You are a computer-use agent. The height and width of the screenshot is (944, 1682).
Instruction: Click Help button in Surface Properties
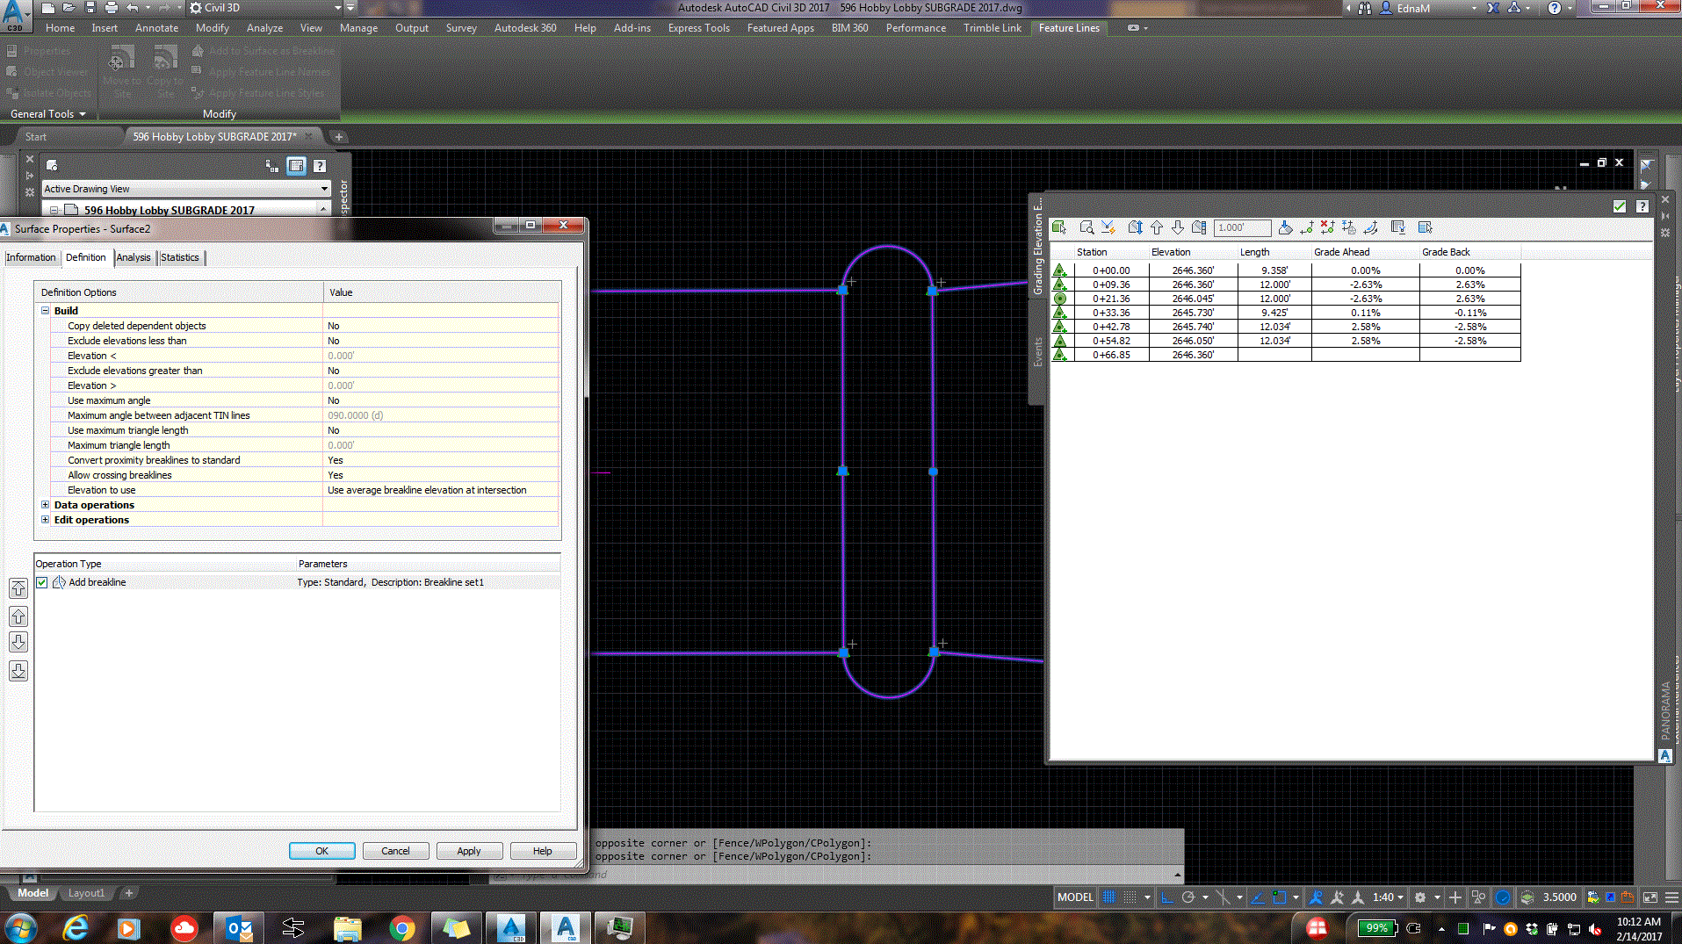pos(543,851)
